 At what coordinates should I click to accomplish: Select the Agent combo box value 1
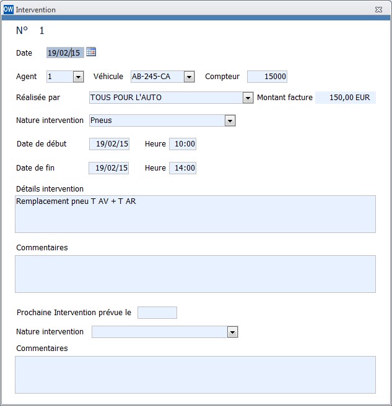pyautogui.click(x=60, y=77)
